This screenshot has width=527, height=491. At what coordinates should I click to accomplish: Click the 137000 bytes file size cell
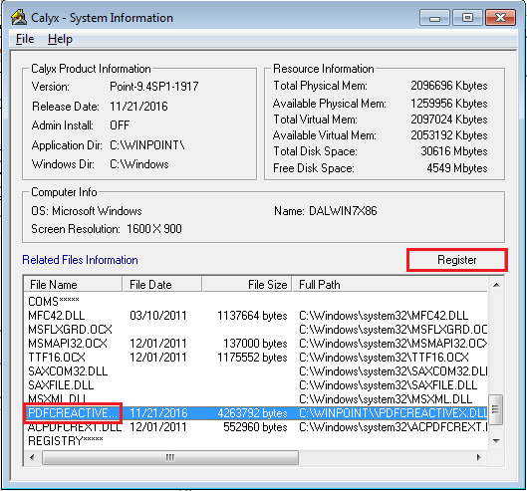tap(255, 344)
